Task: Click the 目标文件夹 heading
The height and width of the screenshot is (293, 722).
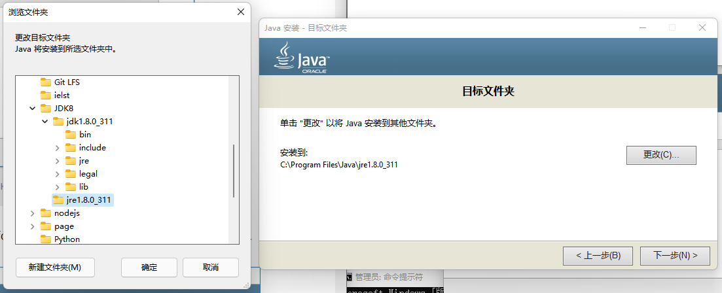Action: (x=488, y=91)
